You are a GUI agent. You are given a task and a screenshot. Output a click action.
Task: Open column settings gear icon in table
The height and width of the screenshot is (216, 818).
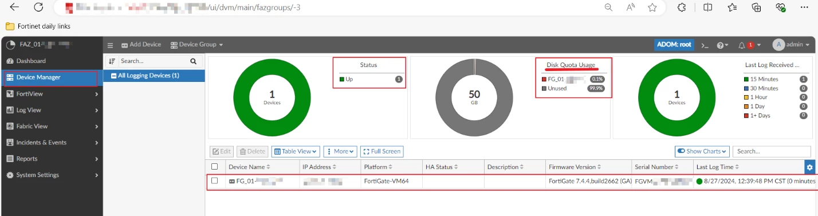[809, 167]
